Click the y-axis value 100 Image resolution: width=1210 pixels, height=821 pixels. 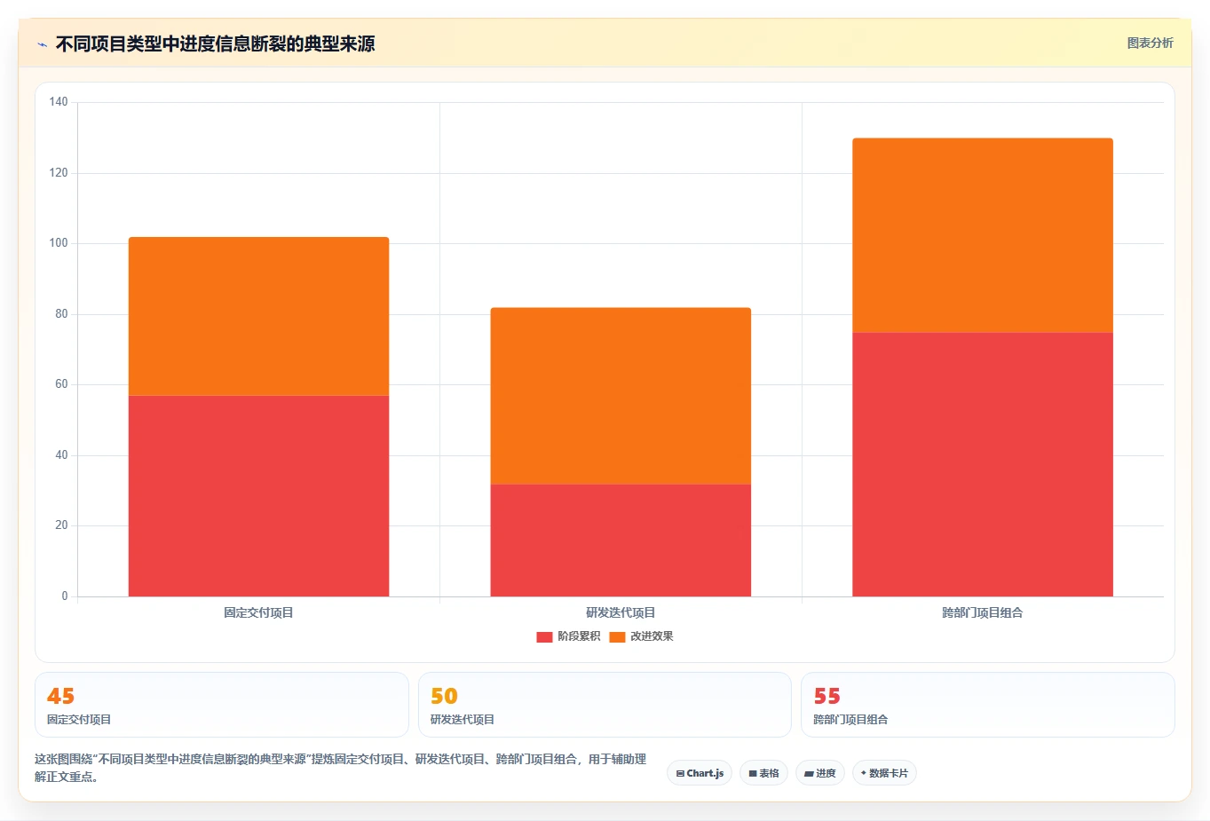click(x=59, y=243)
